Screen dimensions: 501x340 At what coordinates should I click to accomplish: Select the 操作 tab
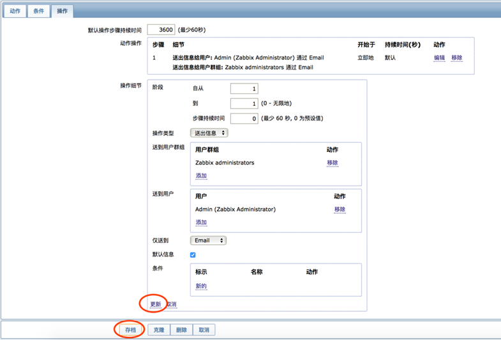tap(63, 11)
